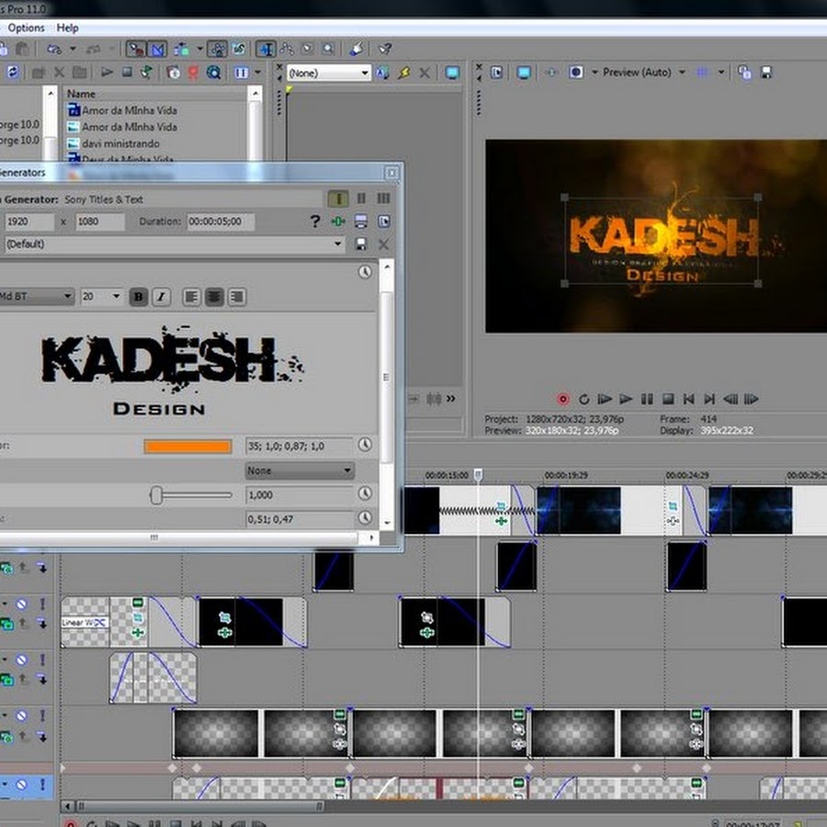Open the (Default) preset dropdown
The image size is (827, 827).
coord(174,244)
